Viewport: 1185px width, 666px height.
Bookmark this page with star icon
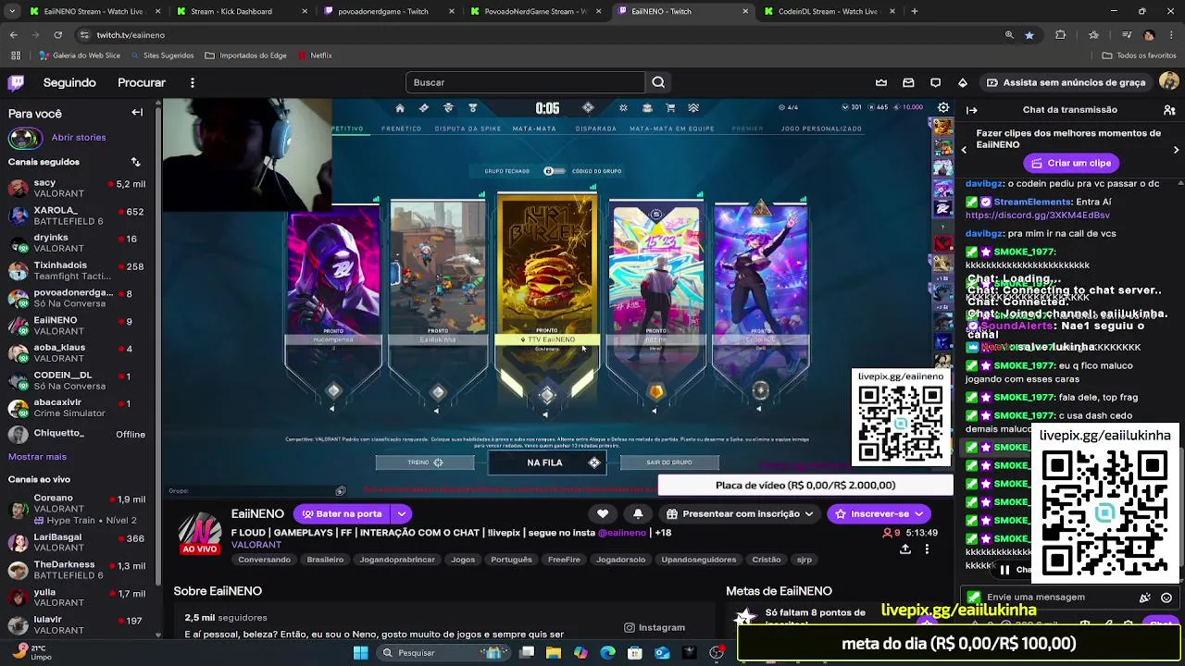[1029, 35]
